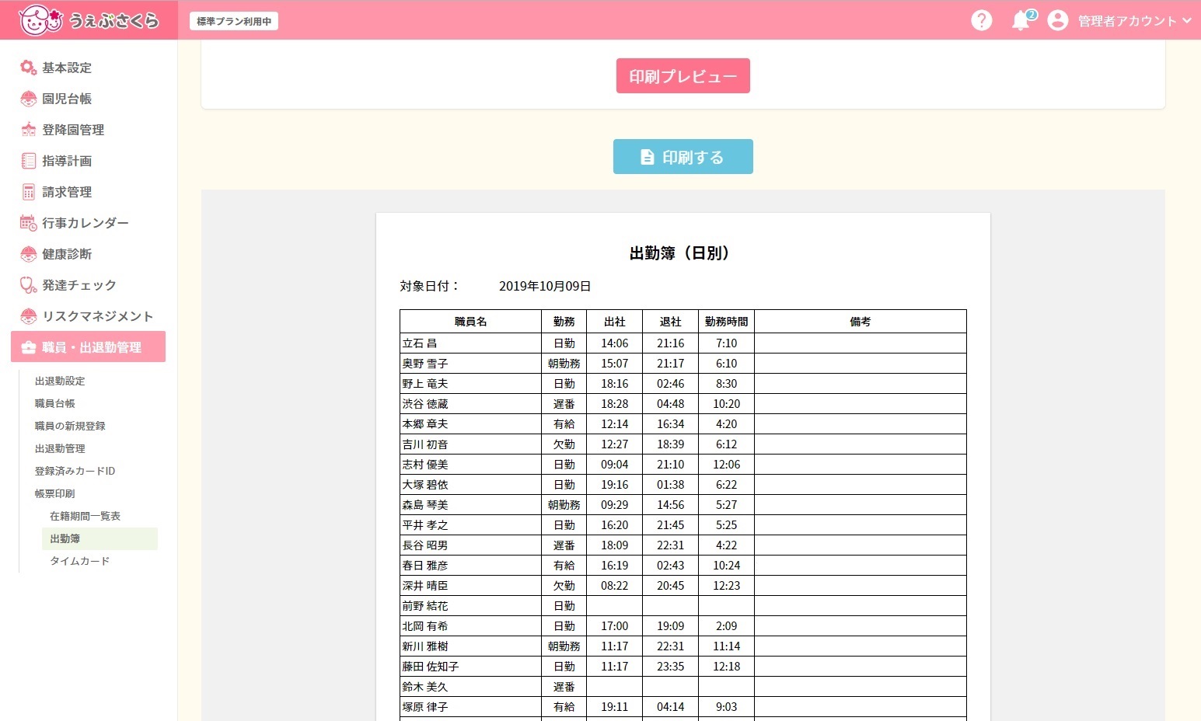Open 登録済みカードID page
The width and height of the screenshot is (1201, 721).
coord(75,471)
